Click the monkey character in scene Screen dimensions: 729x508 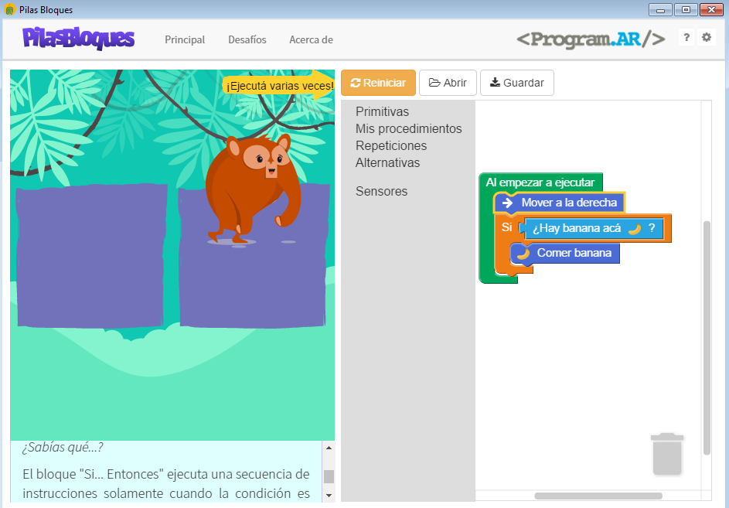click(x=254, y=189)
